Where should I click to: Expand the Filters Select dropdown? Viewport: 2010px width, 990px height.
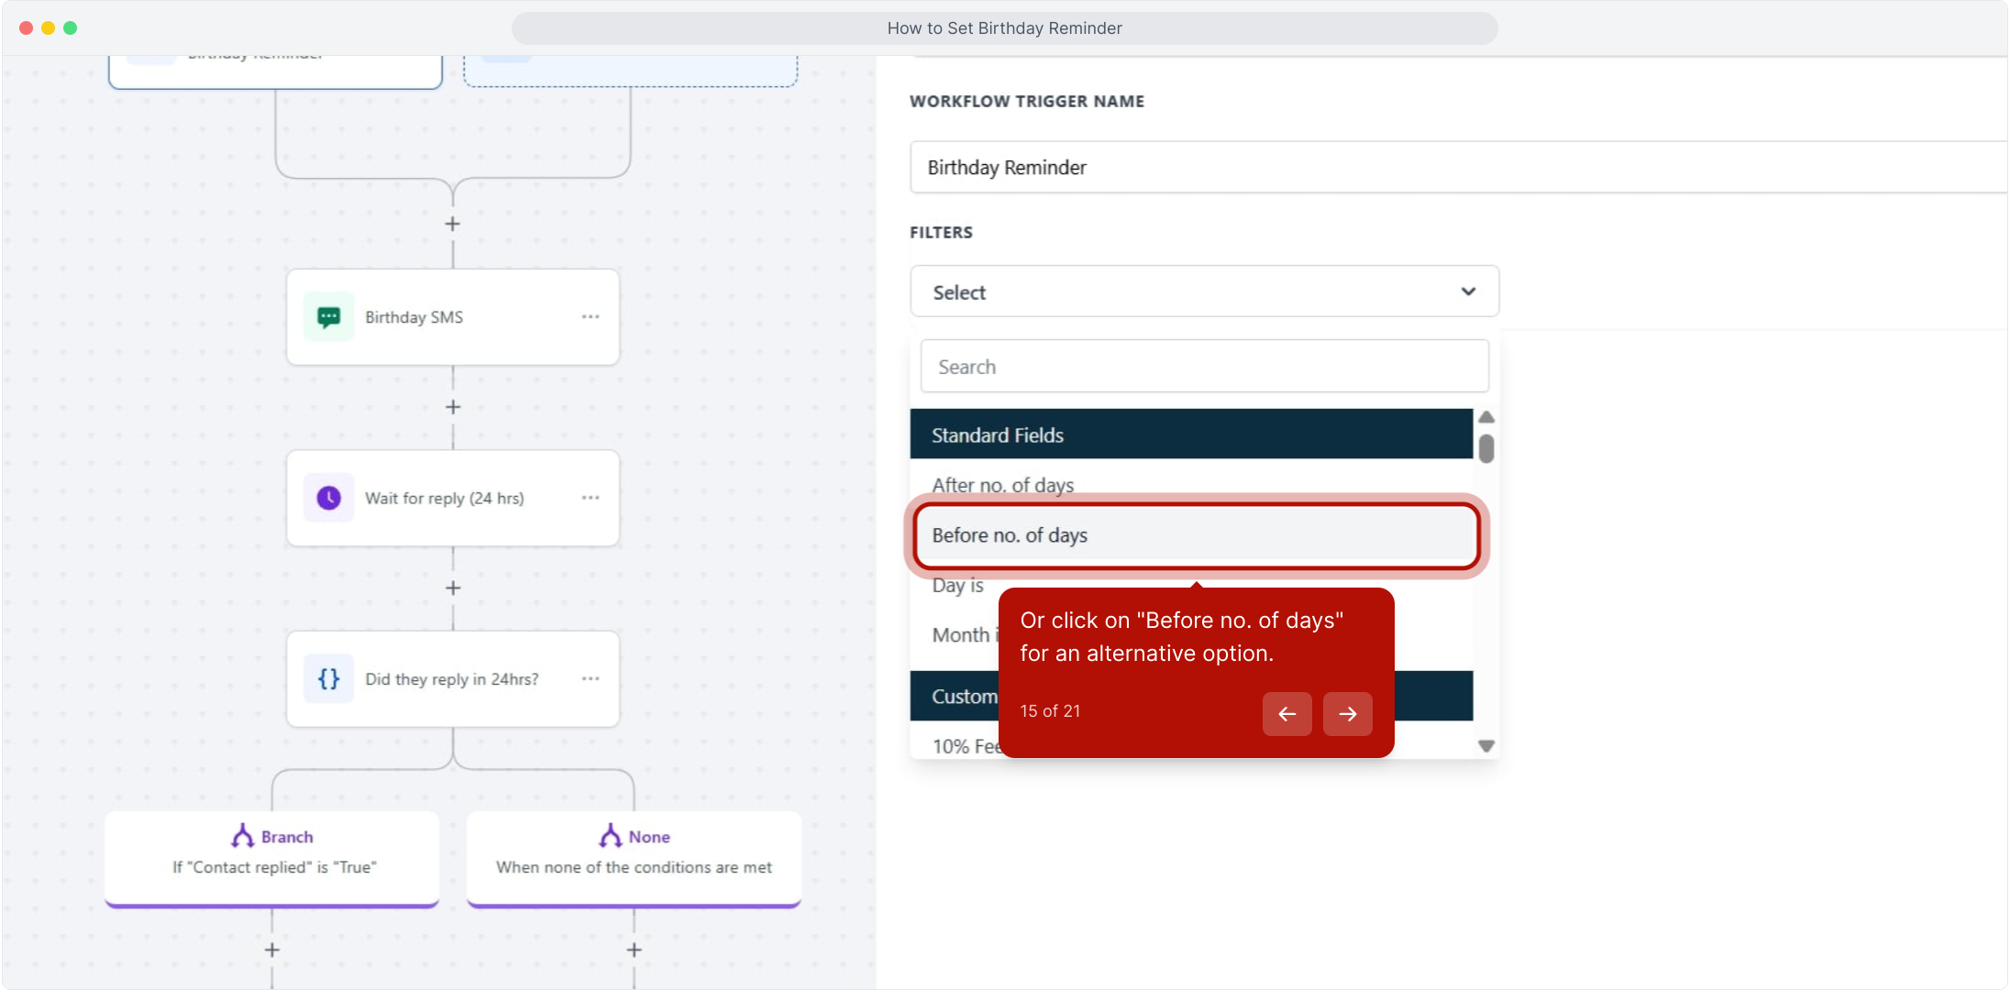tap(1204, 291)
